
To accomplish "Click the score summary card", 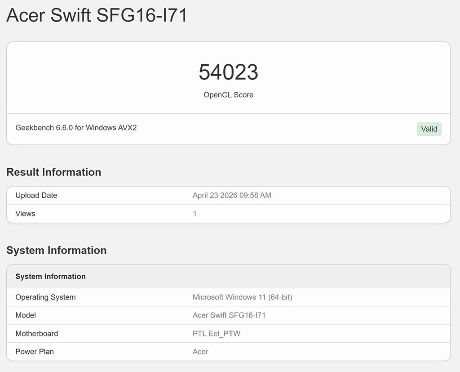I will coord(229,76).
